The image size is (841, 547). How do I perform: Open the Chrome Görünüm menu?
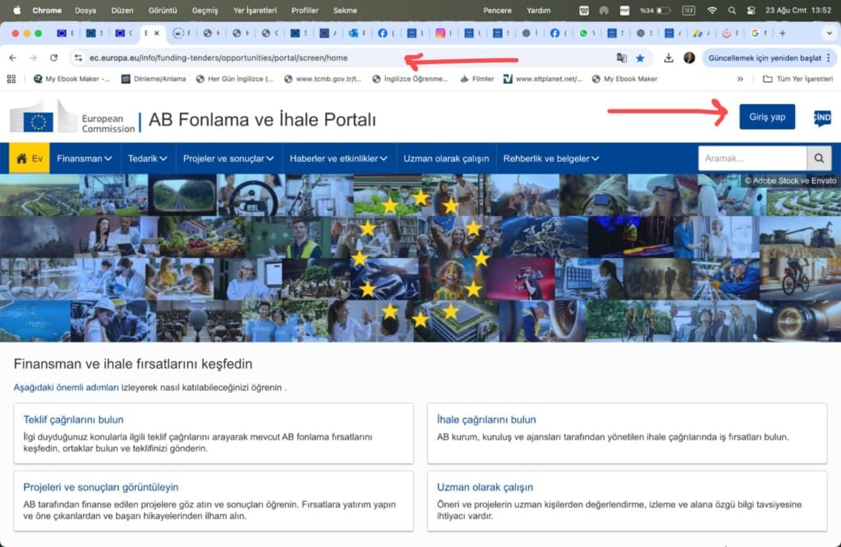[164, 10]
